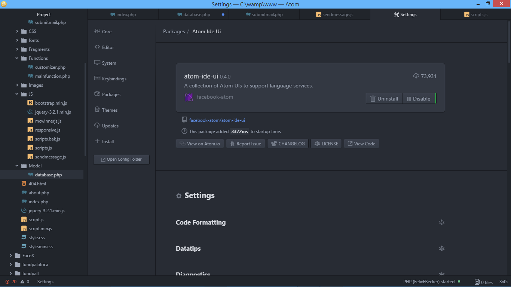Open the Themes settings section
Screen dimensions: 511x287
point(110,110)
